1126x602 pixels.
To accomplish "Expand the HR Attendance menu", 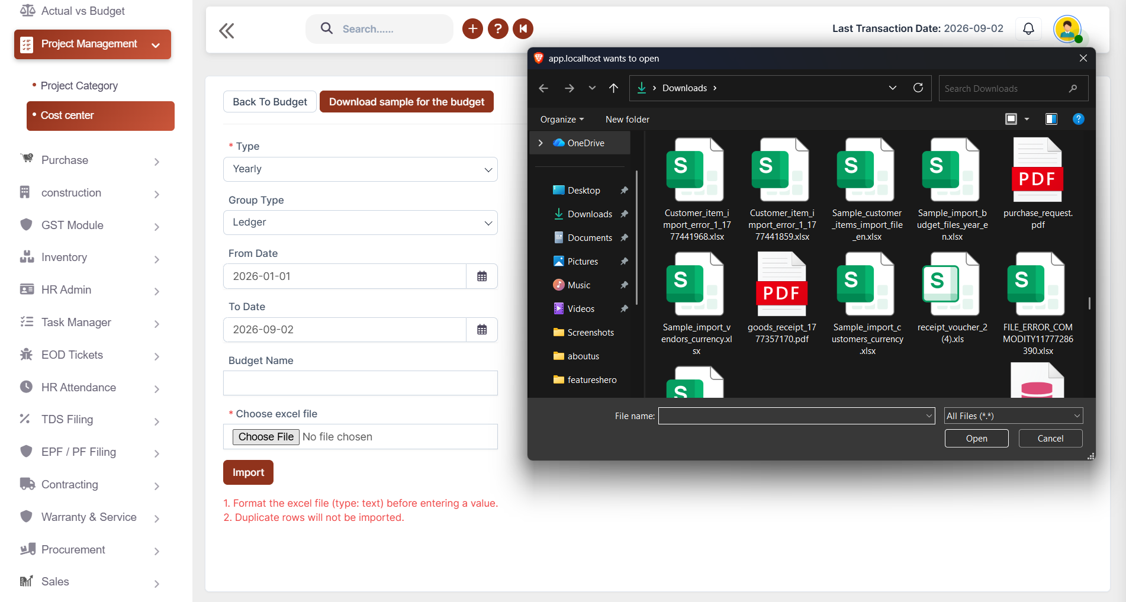I will (90, 388).
